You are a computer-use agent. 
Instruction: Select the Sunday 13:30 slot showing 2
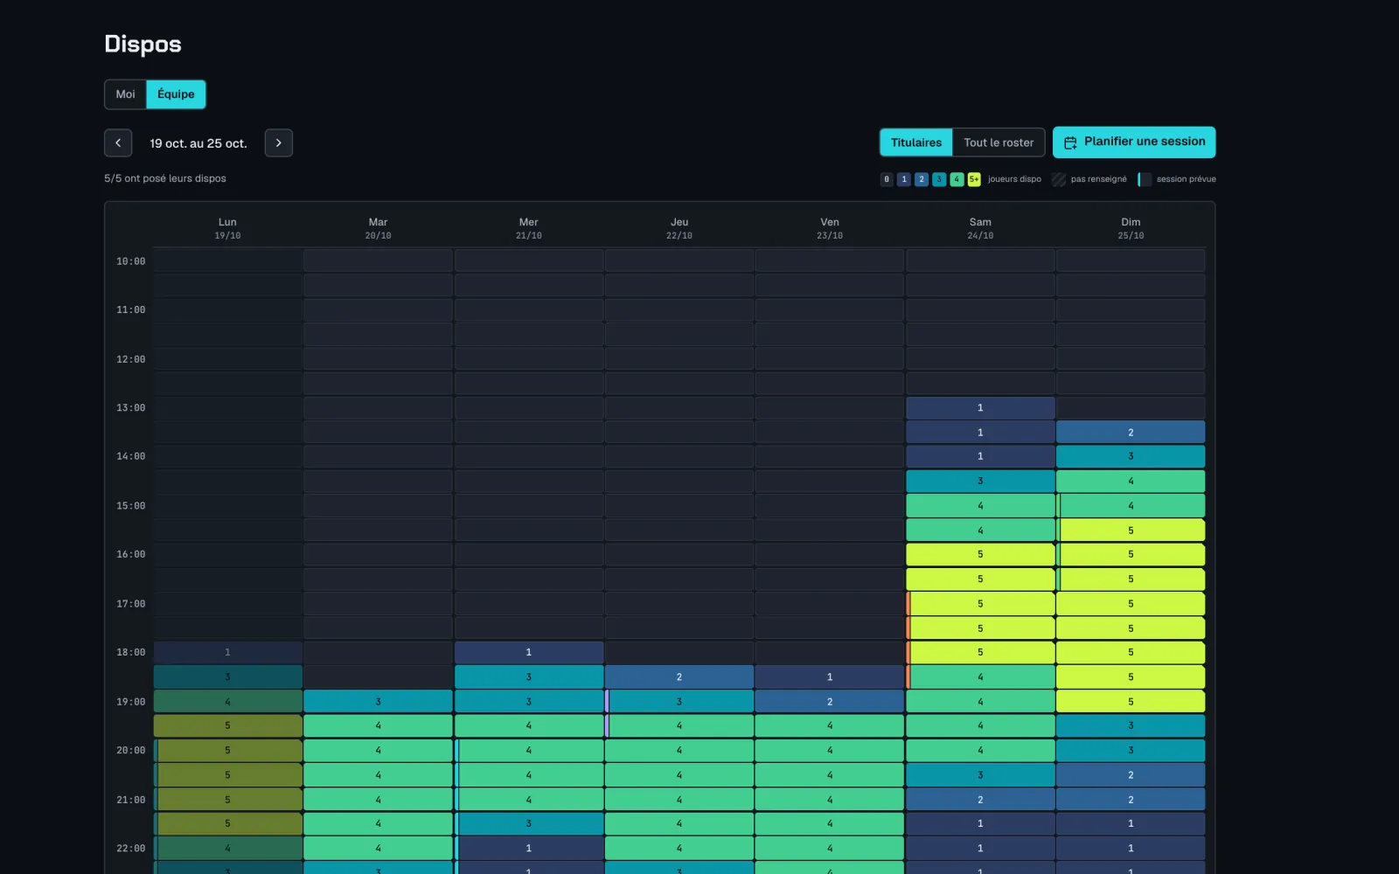tap(1131, 432)
